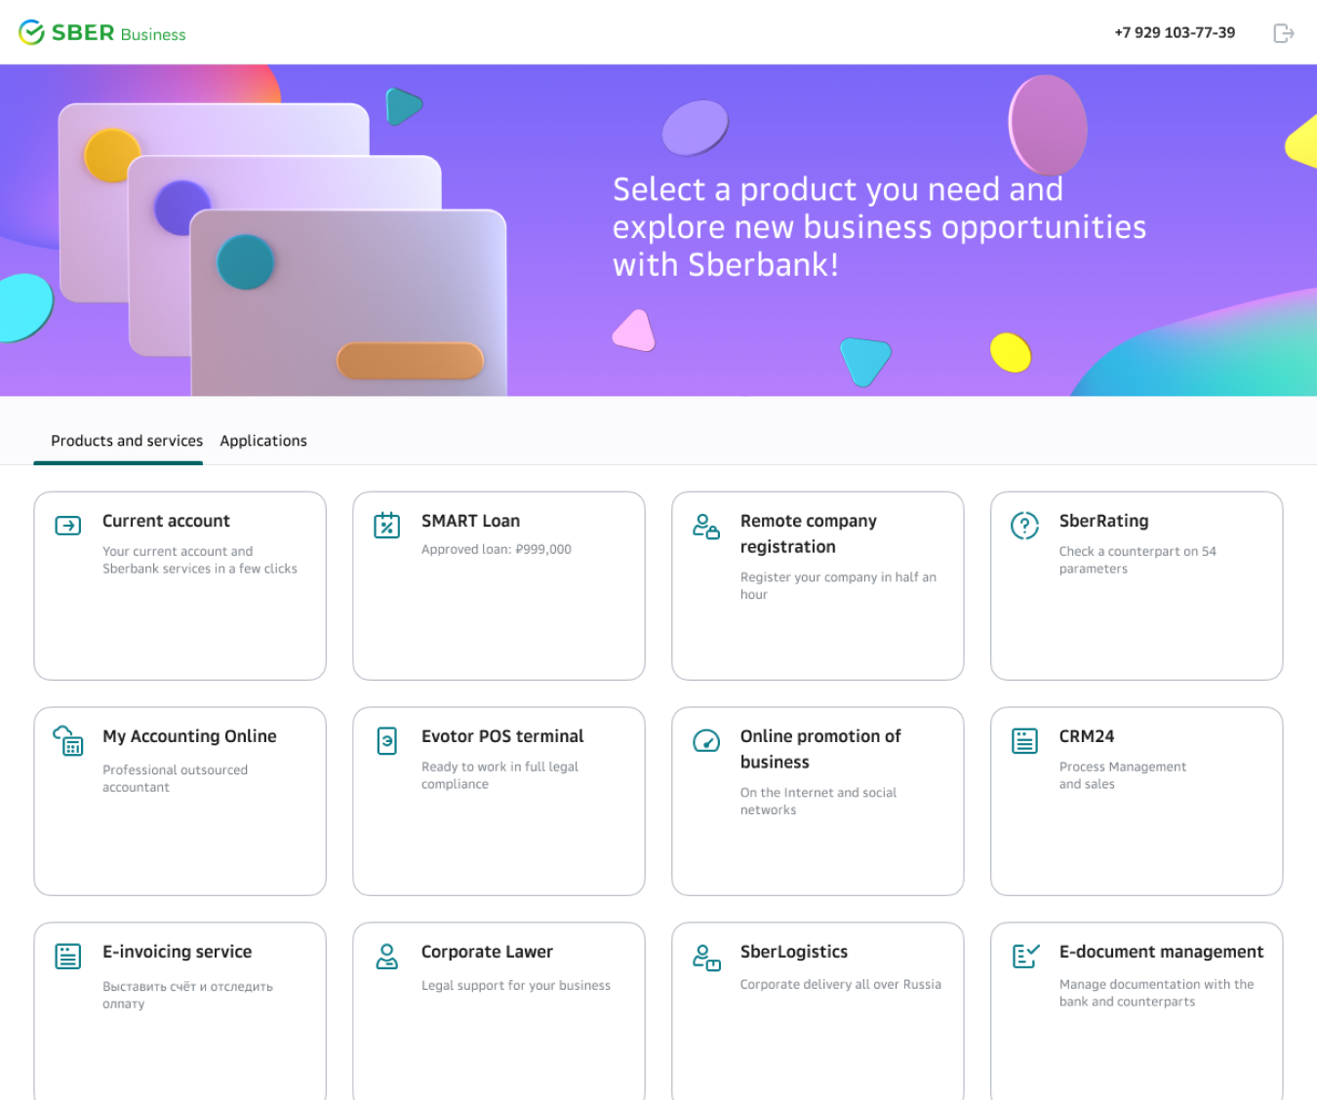Open the Evotor POS terminal title

502,736
